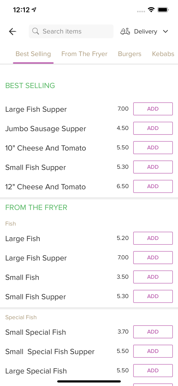178x386 pixels.
Task: Click the home indicator bar at the bottom
Action: click(89, 381)
